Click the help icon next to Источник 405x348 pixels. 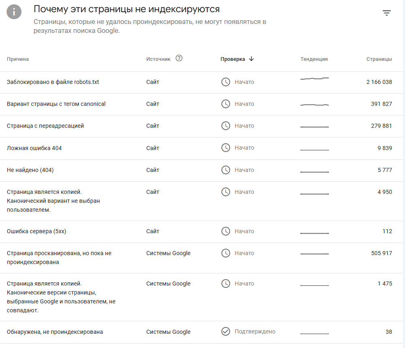179,58
